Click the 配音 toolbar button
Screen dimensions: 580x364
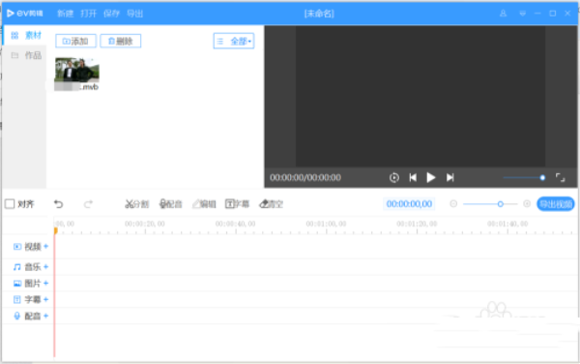point(170,204)
